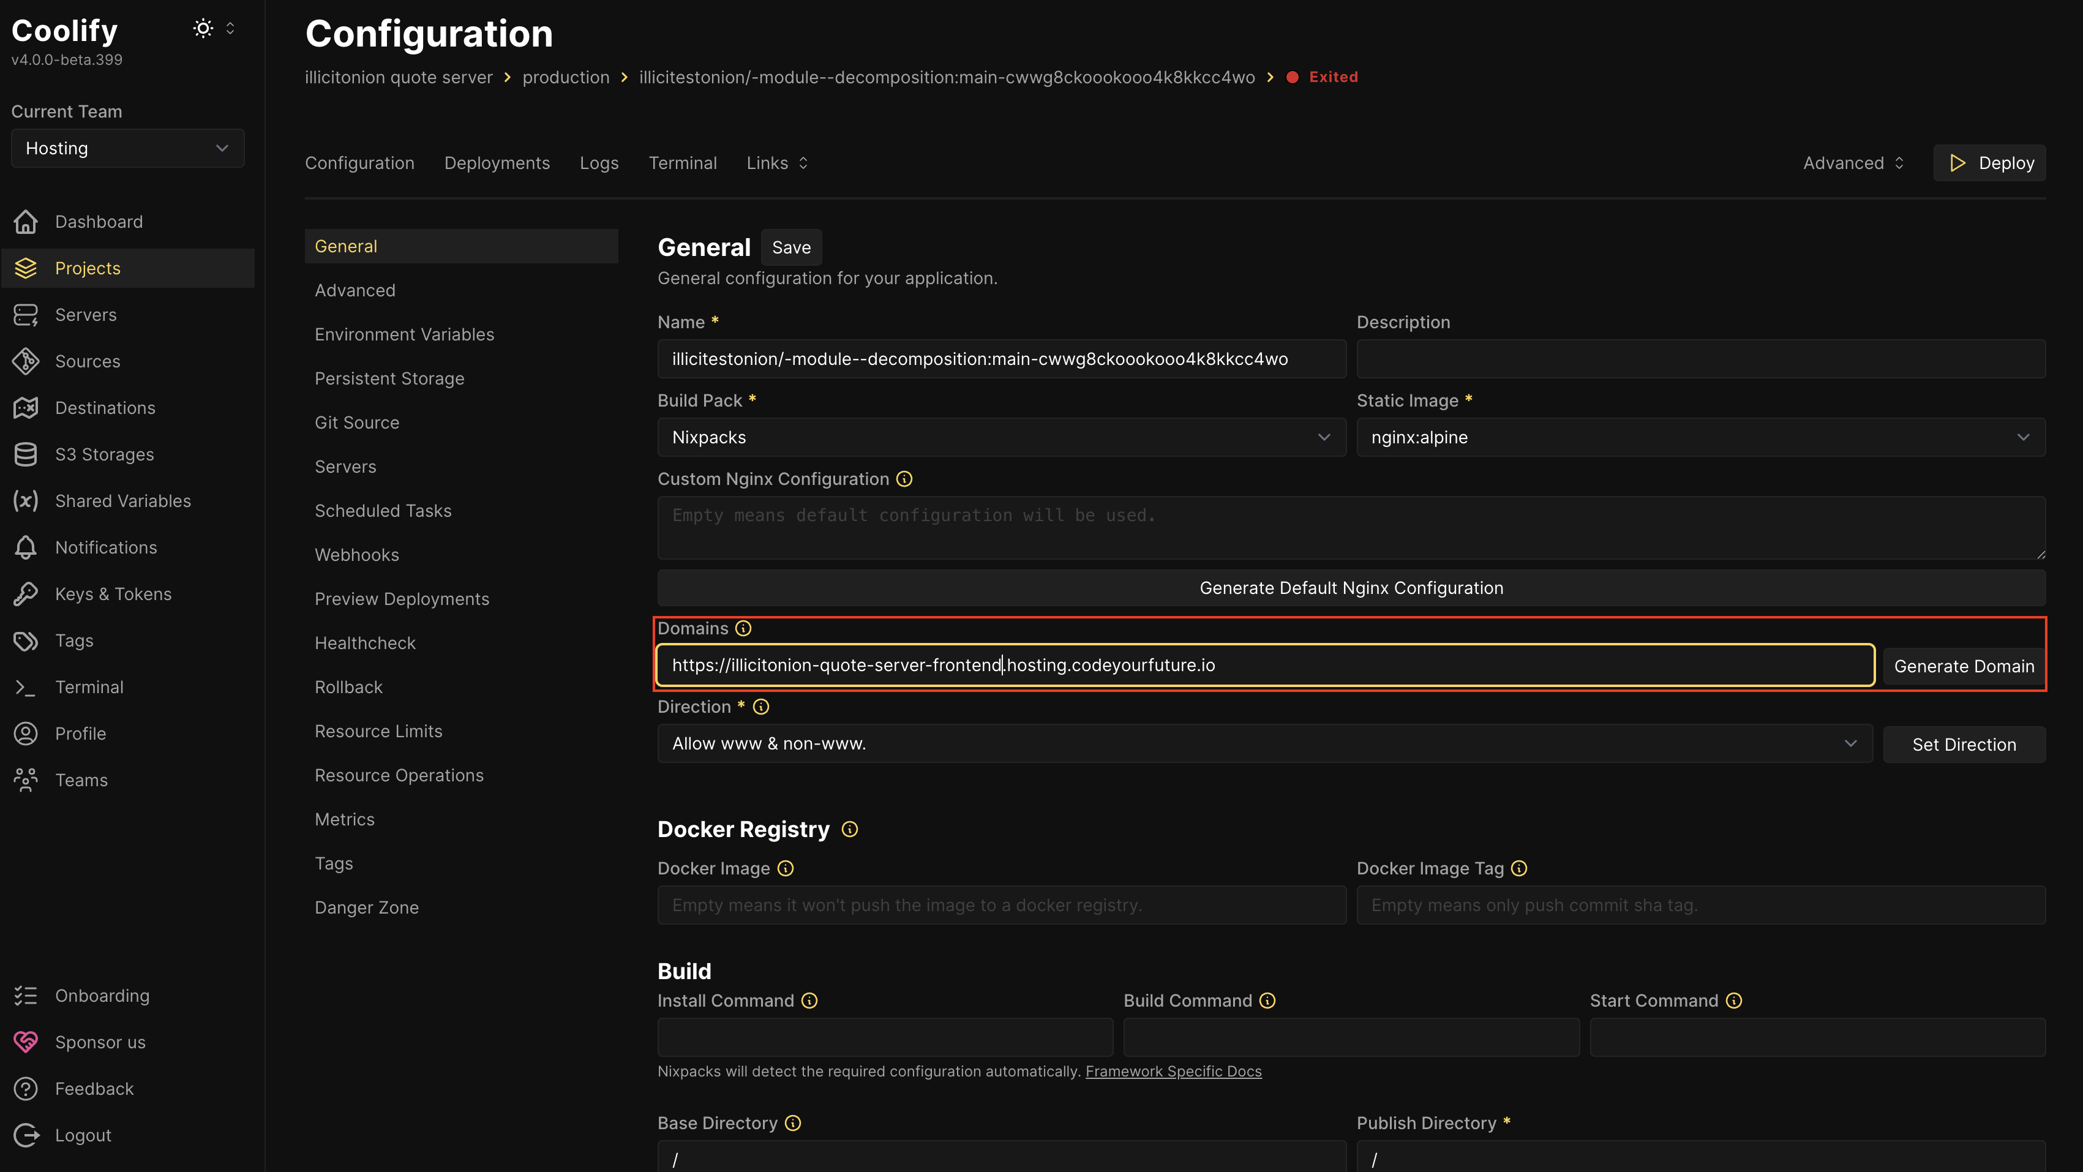
Task: Select Environment Variables in the settings list
Action: 404,335
